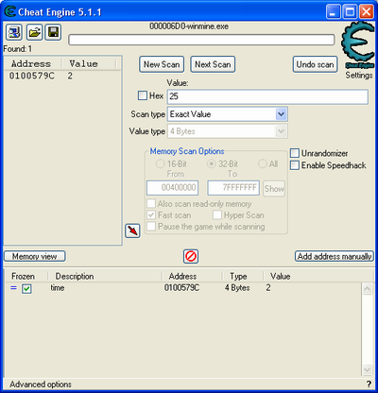Image resolution: width=378 pixels, height=393 pixels.
Task: Open Advanced options
Action: tap(41, 384)
